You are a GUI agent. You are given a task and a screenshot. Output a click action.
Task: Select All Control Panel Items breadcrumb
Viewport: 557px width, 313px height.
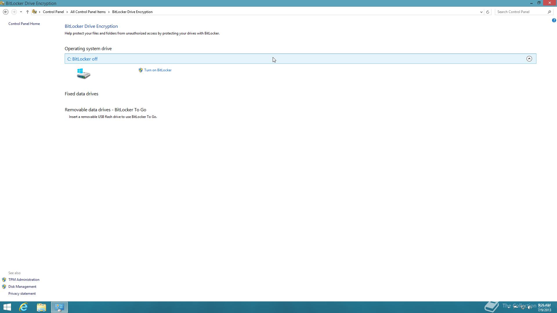pyautogui.click(x=88, y=12)
